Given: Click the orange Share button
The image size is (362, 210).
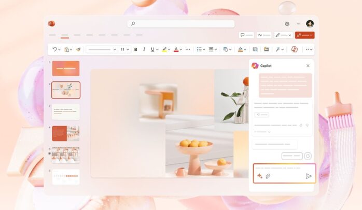Looking at the screenshot, I should click(x=304, y=35).
